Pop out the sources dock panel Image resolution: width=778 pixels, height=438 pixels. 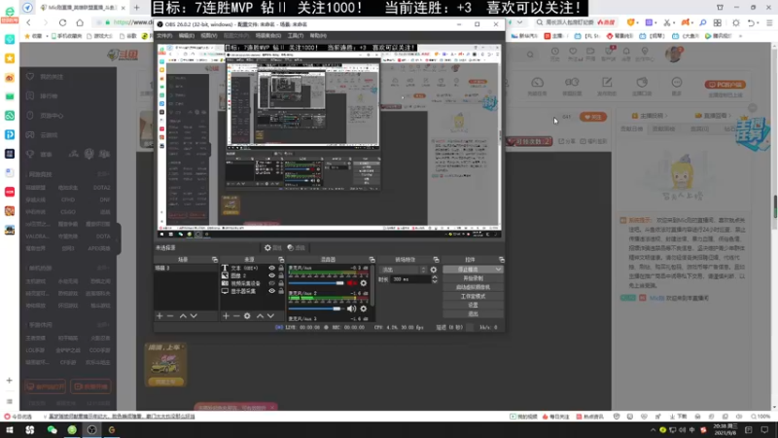point(281,260)
